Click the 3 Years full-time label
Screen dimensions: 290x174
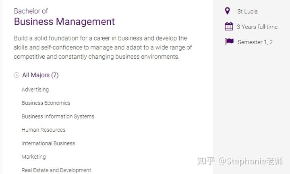click(257, 27)
